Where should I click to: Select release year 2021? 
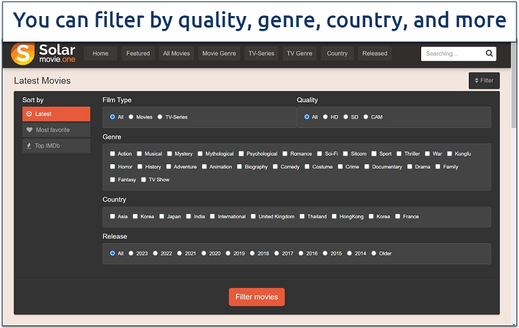pos(180,253)
